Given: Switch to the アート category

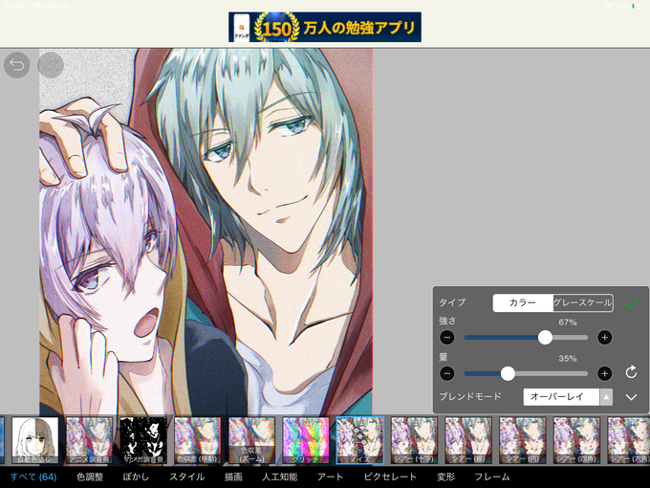Looking at the screenshot, I should pos(331,477).
